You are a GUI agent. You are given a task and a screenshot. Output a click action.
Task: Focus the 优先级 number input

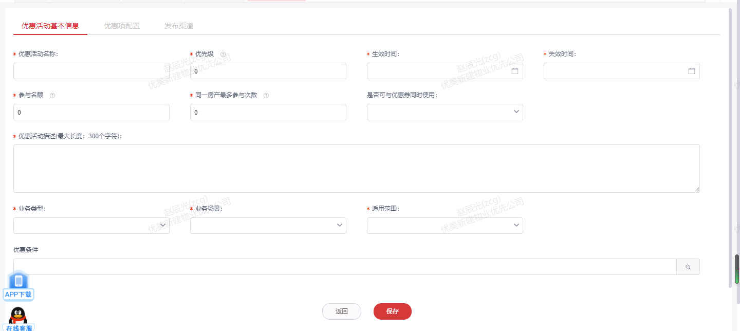(x=268, y=71)
